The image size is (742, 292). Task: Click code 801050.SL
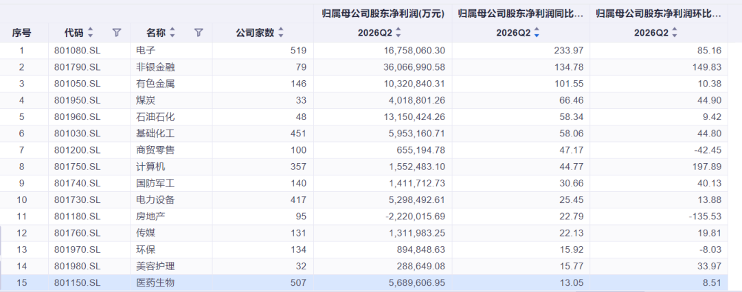pos(77,84)
